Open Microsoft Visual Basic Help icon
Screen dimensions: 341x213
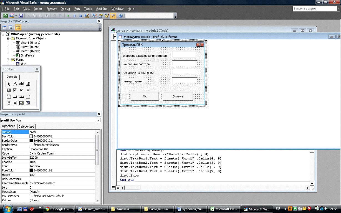click(x=121, y=16)
